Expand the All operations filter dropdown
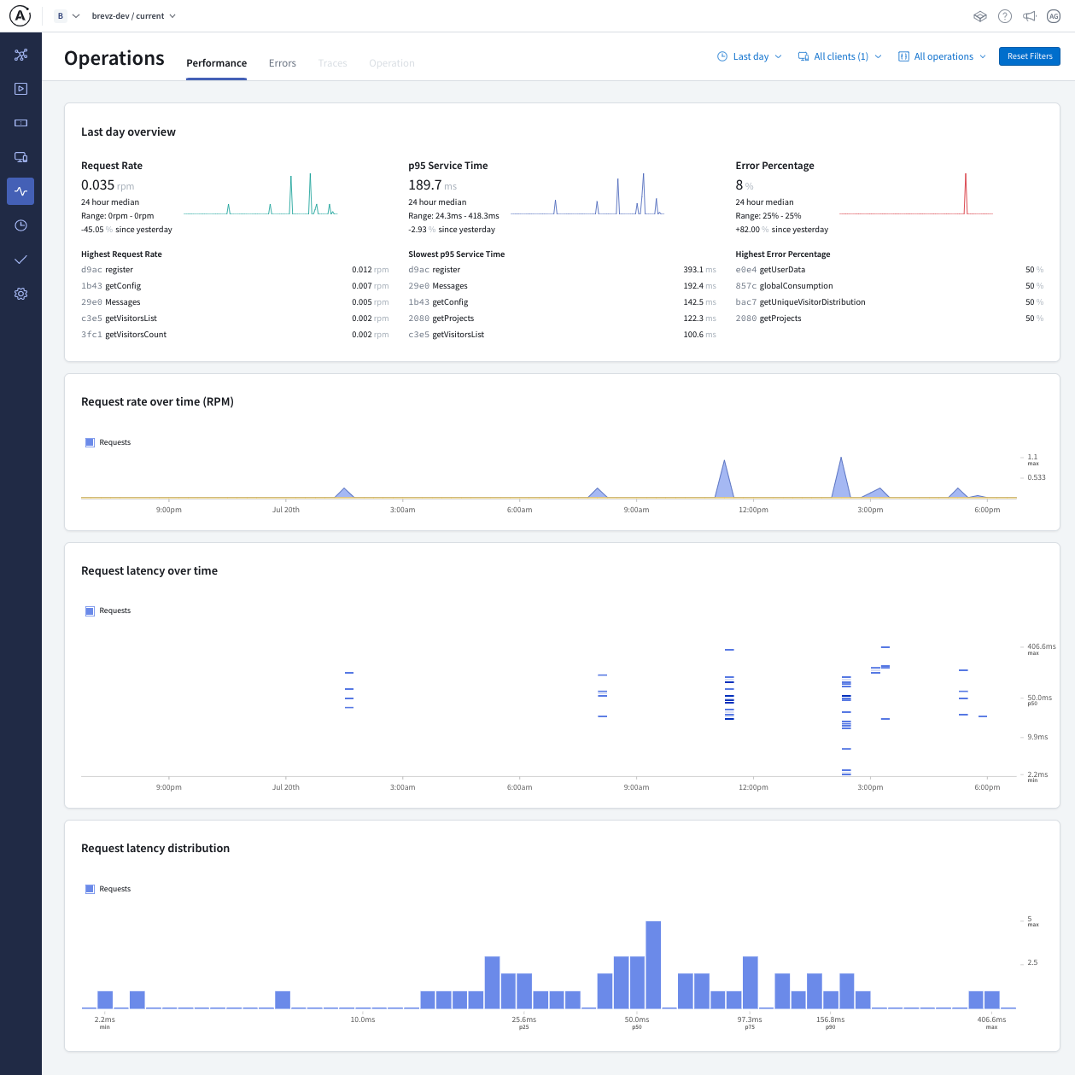The width and height of the screenshot is (1075, 1075). click(x=942, y=56)
